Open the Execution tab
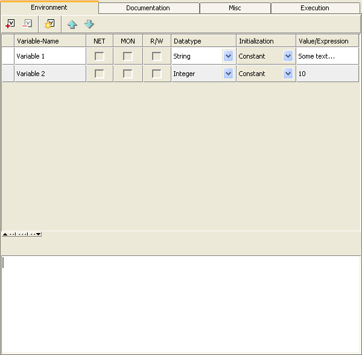362x355 pixels. coord(315,8)
